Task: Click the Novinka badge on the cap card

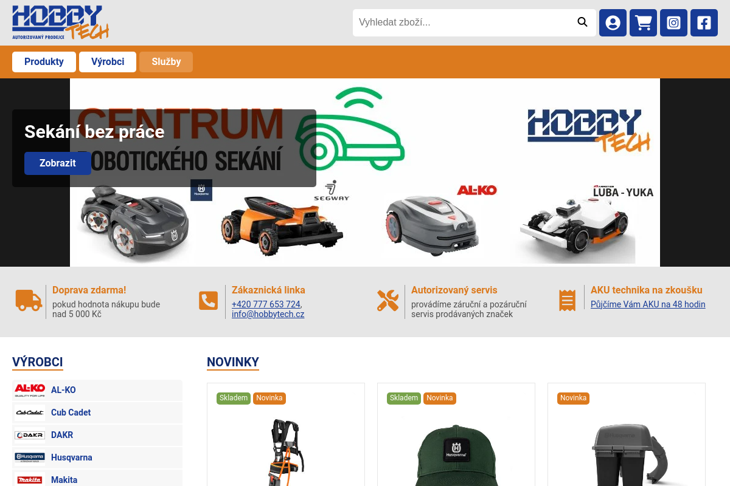Action: pos(440,398)
